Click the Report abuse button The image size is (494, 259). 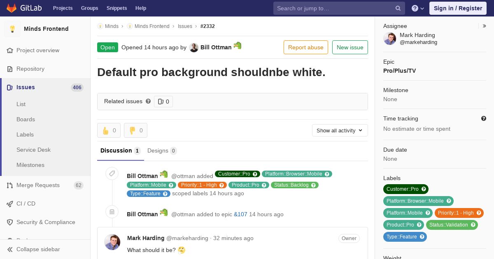point(306,47)
